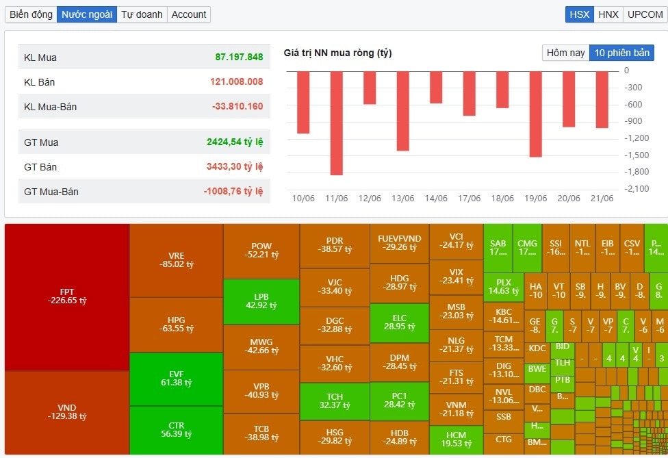The image size is (668, 458).
Task: Open the KBC treemap cell
Action: pos(504,316)
